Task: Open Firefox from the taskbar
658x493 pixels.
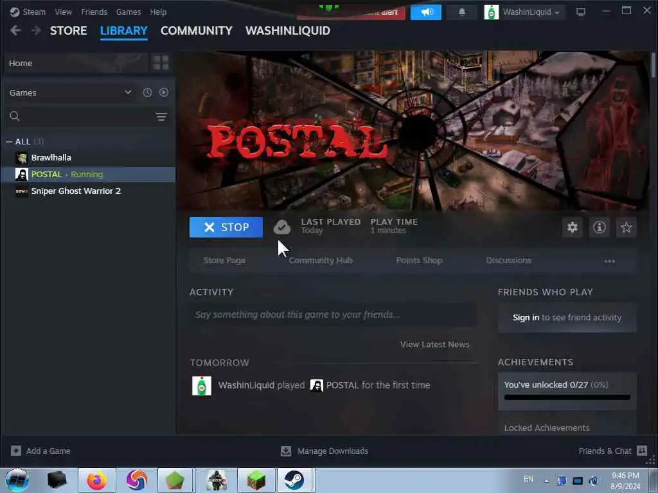Action: click(97, 480)
